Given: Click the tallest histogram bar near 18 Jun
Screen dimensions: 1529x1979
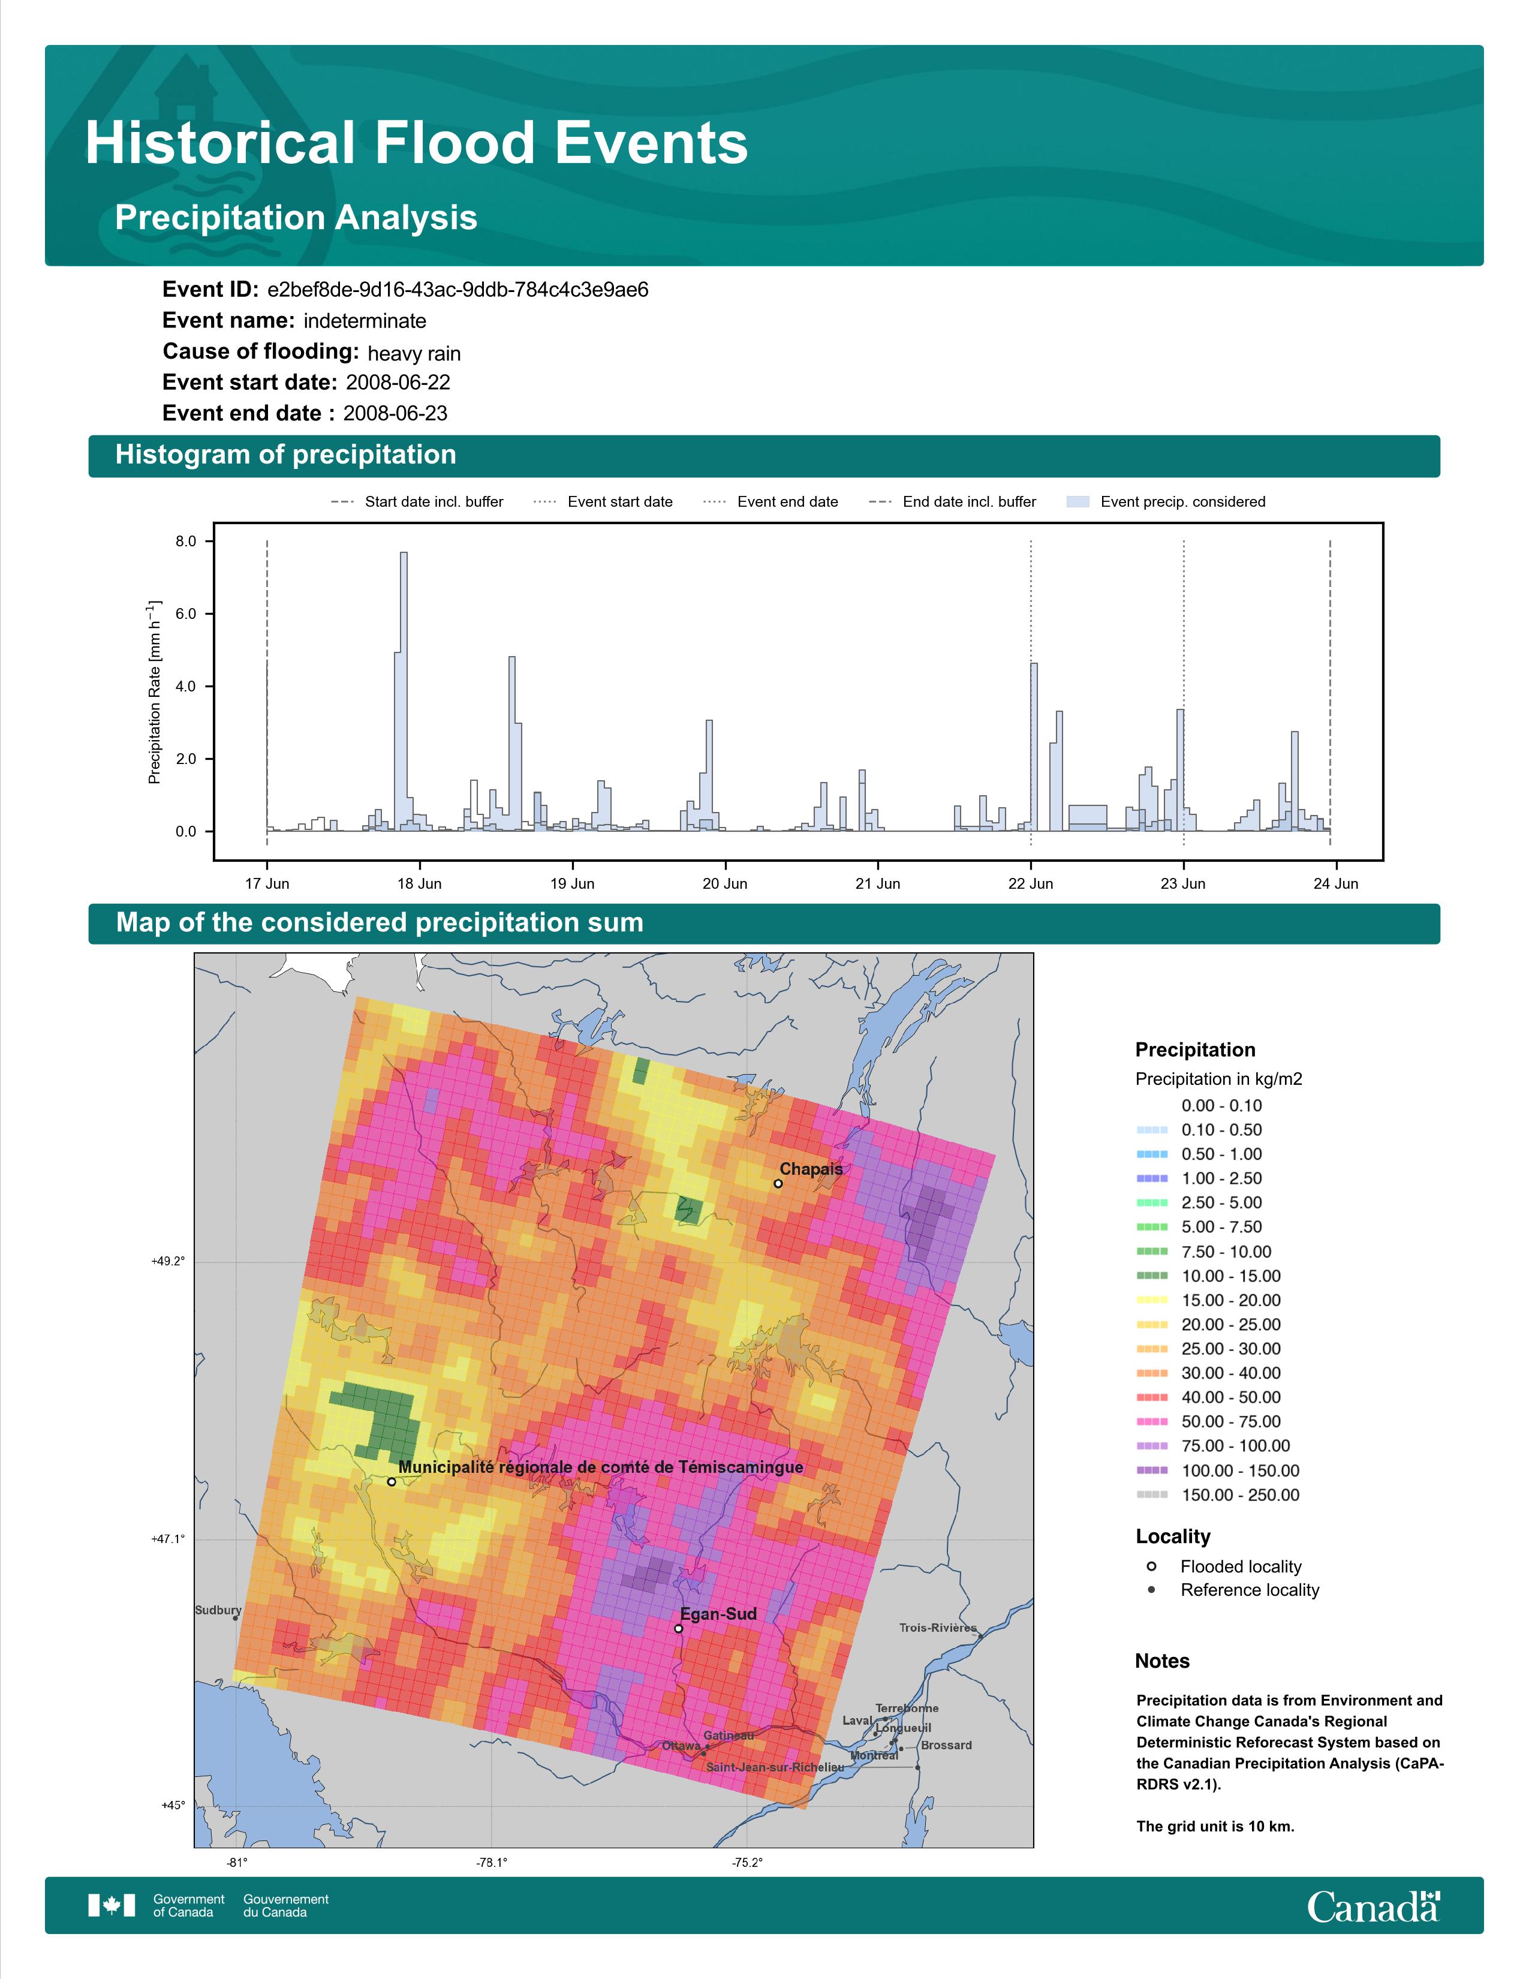Looking at the screenshot, I should [x=404, y=691].
